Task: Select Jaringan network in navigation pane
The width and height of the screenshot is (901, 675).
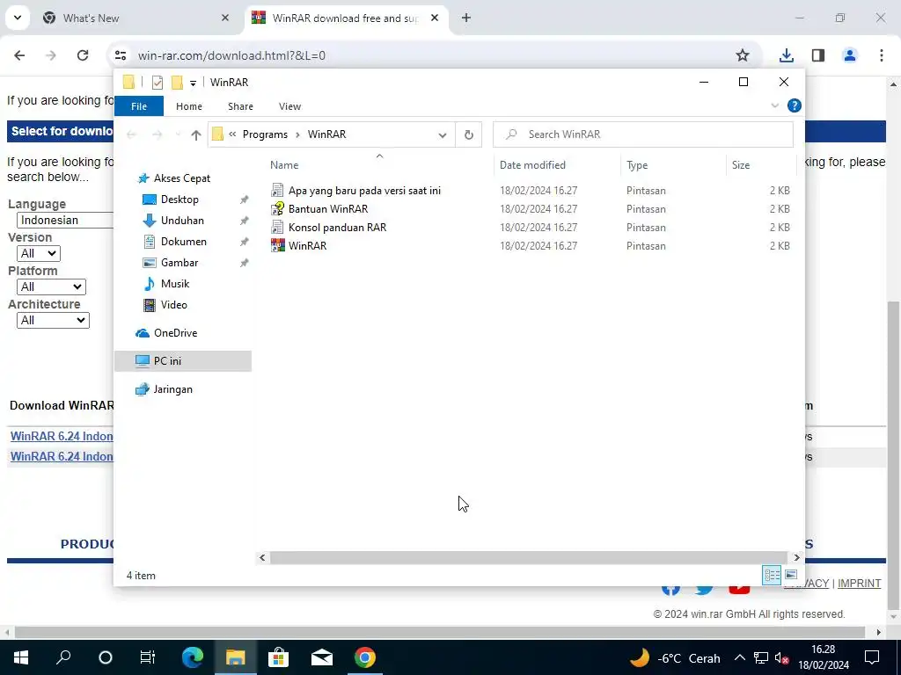Action: (x=172, y=389)
